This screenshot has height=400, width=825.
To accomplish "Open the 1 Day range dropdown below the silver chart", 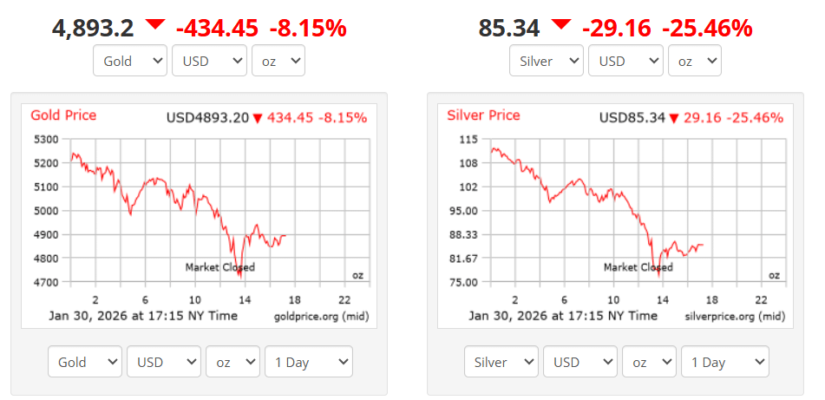I will coord(724,362).
